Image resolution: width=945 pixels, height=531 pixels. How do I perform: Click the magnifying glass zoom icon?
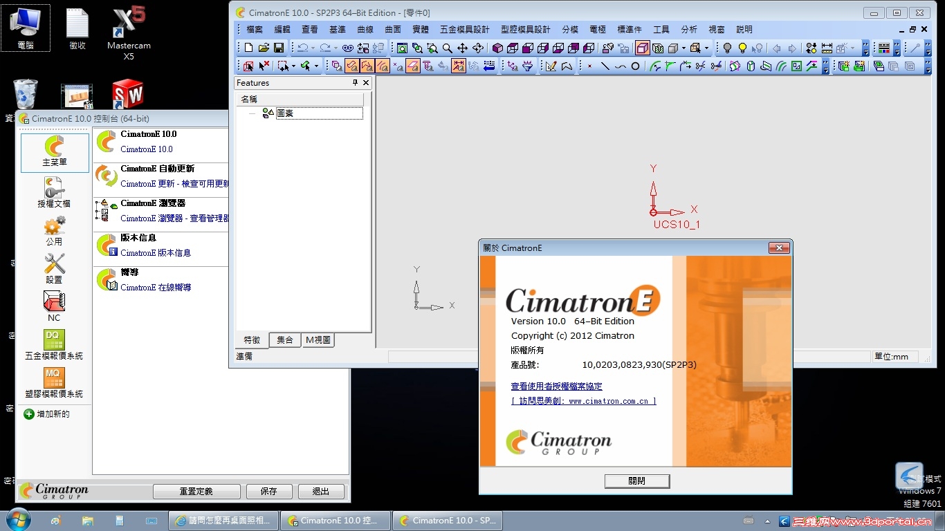pos(448,48)
